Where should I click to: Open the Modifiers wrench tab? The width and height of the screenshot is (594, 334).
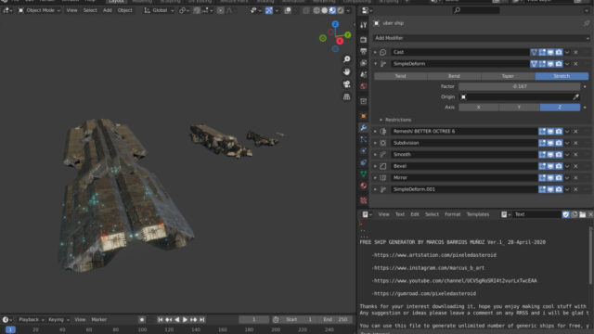coord(363,128)
